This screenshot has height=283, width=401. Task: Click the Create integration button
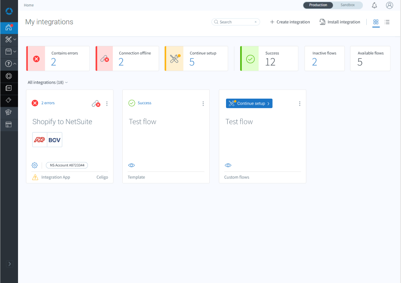(x=289, y=22)
